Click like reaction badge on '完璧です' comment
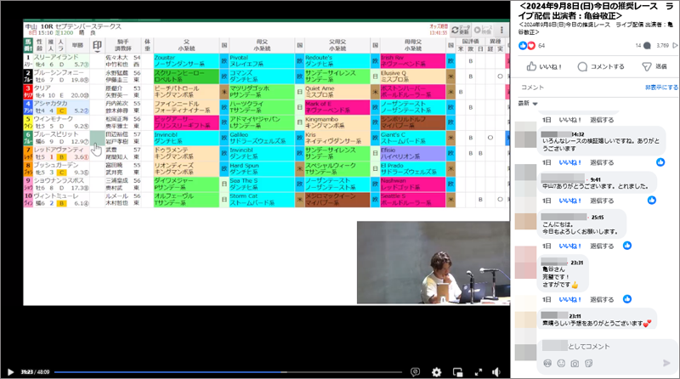This screenshot has height=379, width=680. 627,299
